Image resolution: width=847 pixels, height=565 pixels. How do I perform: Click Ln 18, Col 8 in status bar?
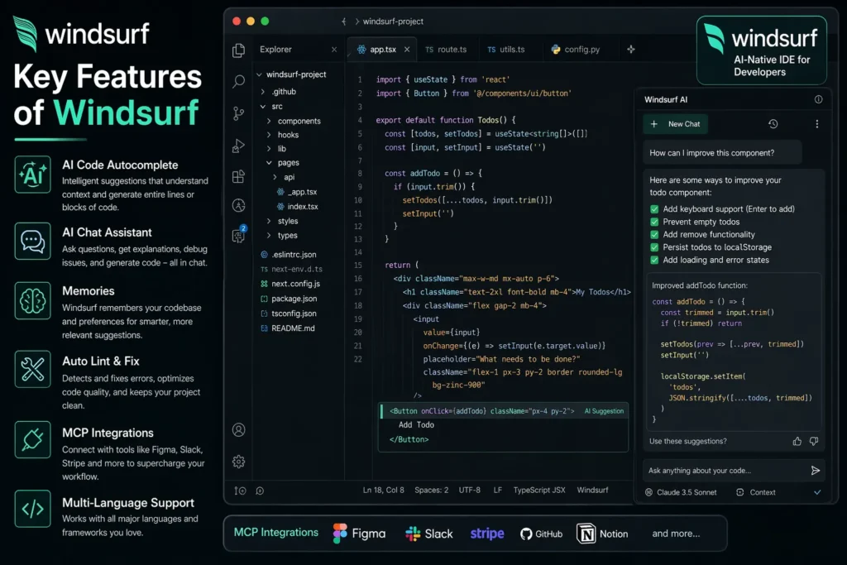pyautogui.click(x=384, y=490)
